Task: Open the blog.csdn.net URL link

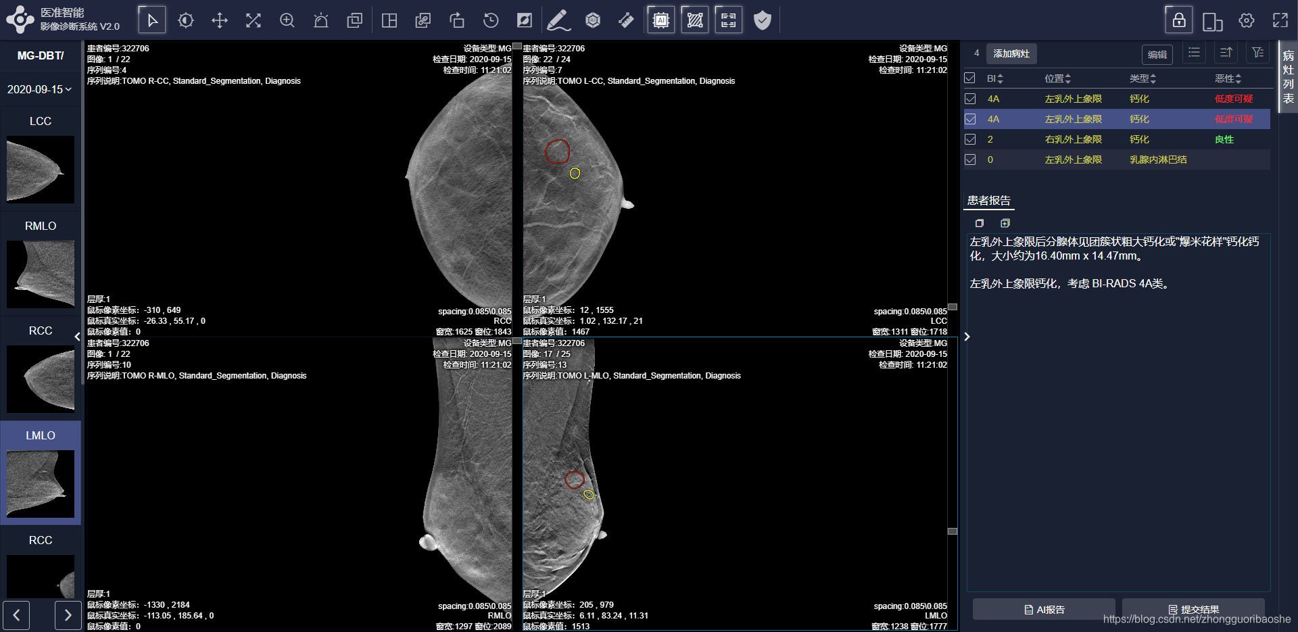Action: [1197, 619]
